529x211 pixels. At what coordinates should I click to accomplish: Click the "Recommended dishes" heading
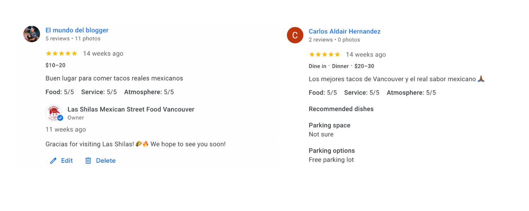point(341,109)
